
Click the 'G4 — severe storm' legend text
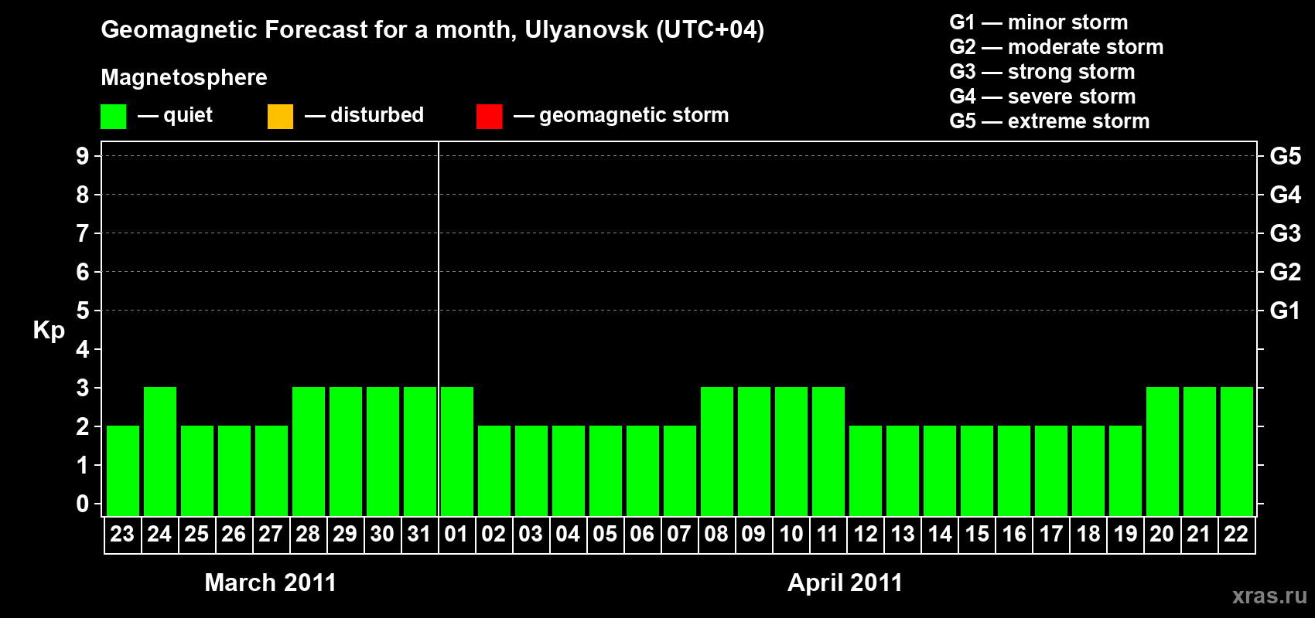point(1043,97)
